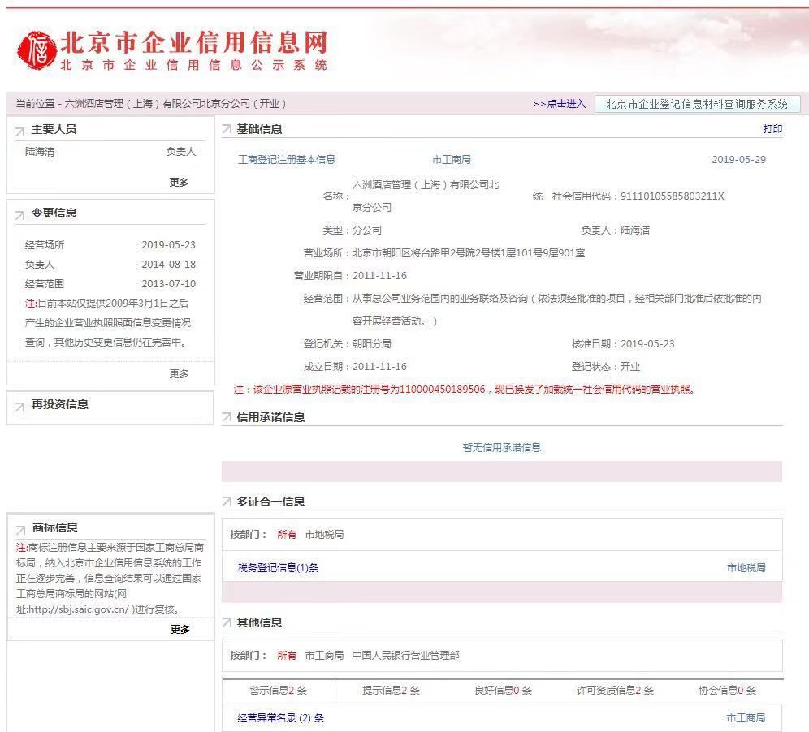Switch to the 协会信息0条 tab
The image size is (809, 732).
(728, 691)
